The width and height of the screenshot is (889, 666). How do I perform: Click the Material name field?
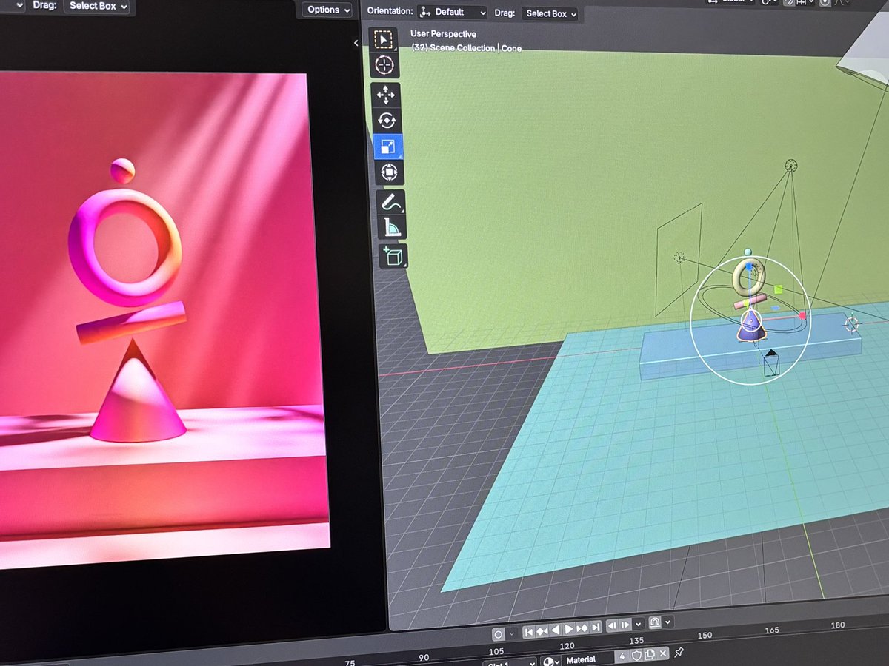[x=588, y=659]
